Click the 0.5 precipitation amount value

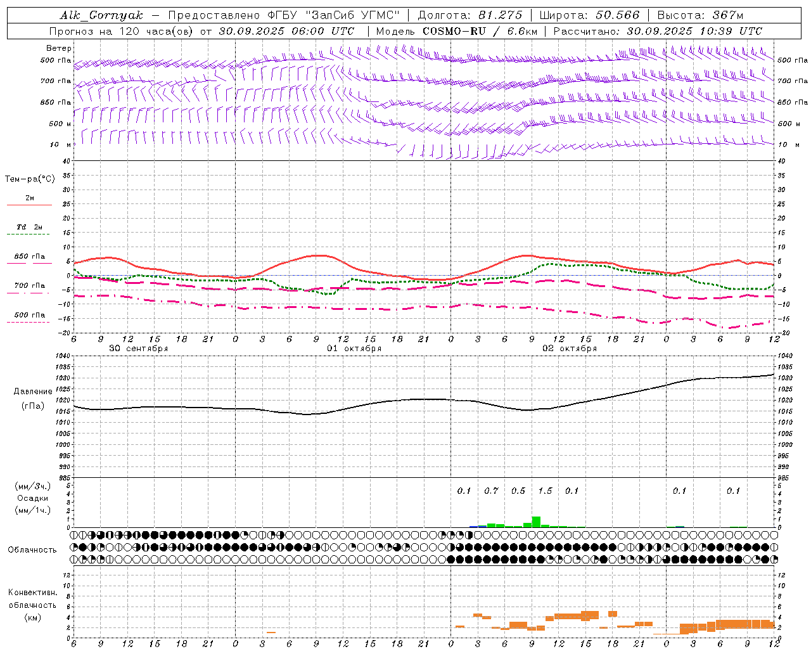pyautogui.click(x=518, y=491)
